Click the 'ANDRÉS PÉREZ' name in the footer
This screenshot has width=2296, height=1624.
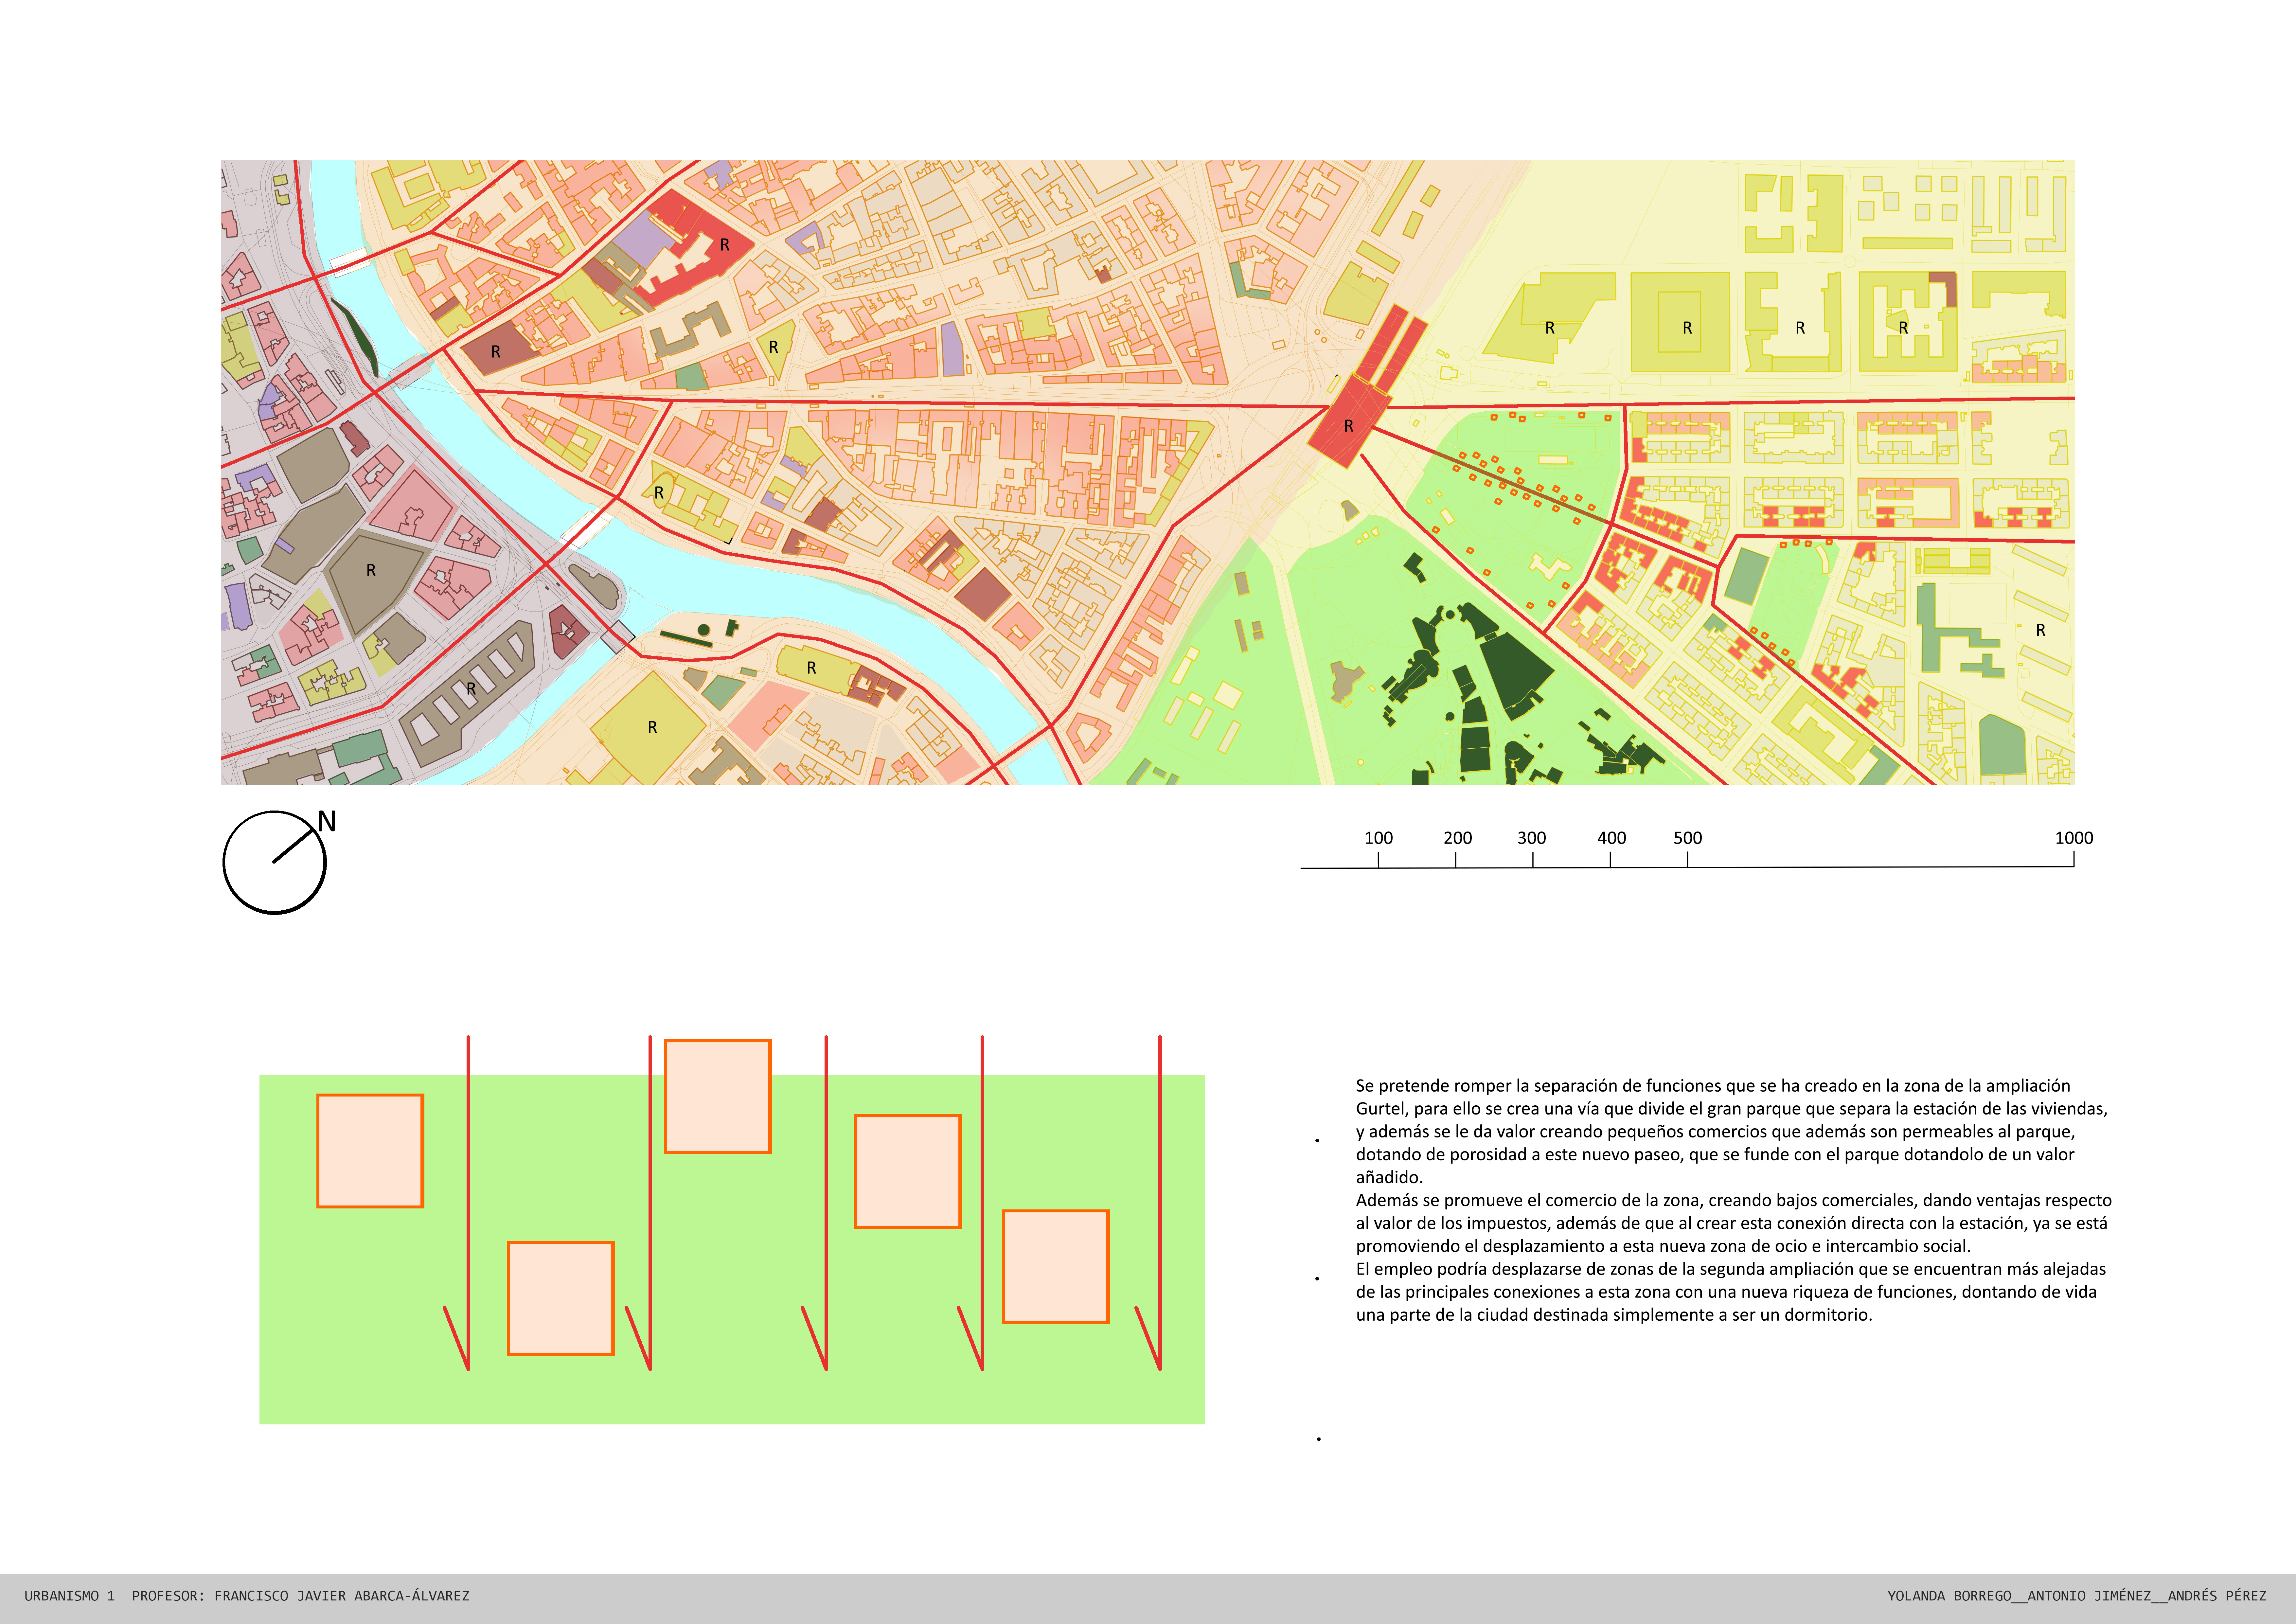click(2217, 1596)
